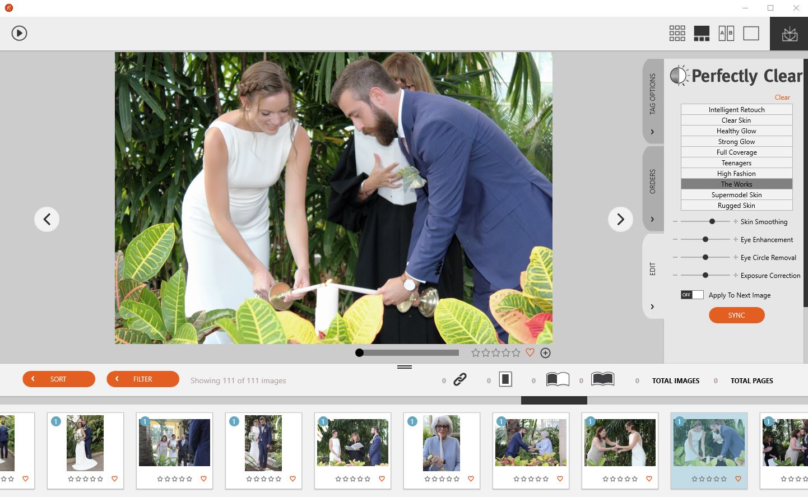This screenshot has height=497, width=808.
Task: Go to previous image arrow
Action: pyautogui.click(x=47, y=219)
